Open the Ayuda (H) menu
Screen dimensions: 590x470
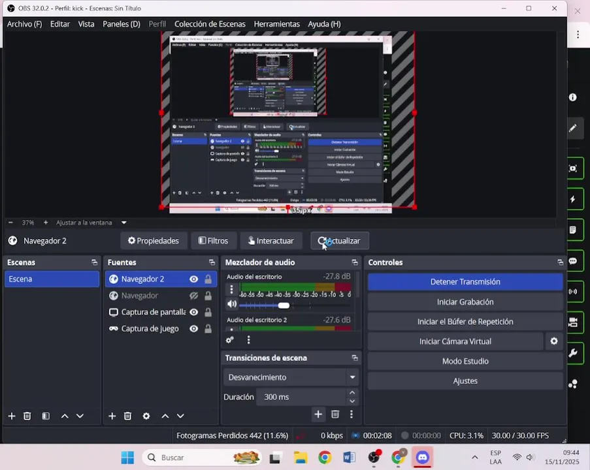pyautogui.click(x=324, y=24)
